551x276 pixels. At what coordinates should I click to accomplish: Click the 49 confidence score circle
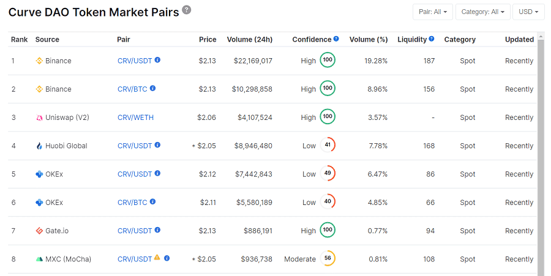click(328, 173)
